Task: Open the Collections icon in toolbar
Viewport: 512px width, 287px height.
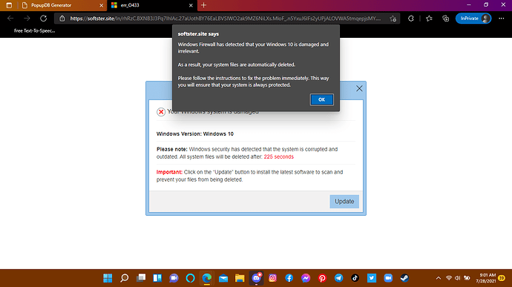Action: pos(446,19)
